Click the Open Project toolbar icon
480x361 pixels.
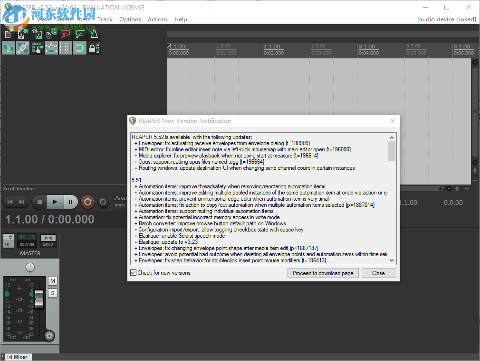22,34
